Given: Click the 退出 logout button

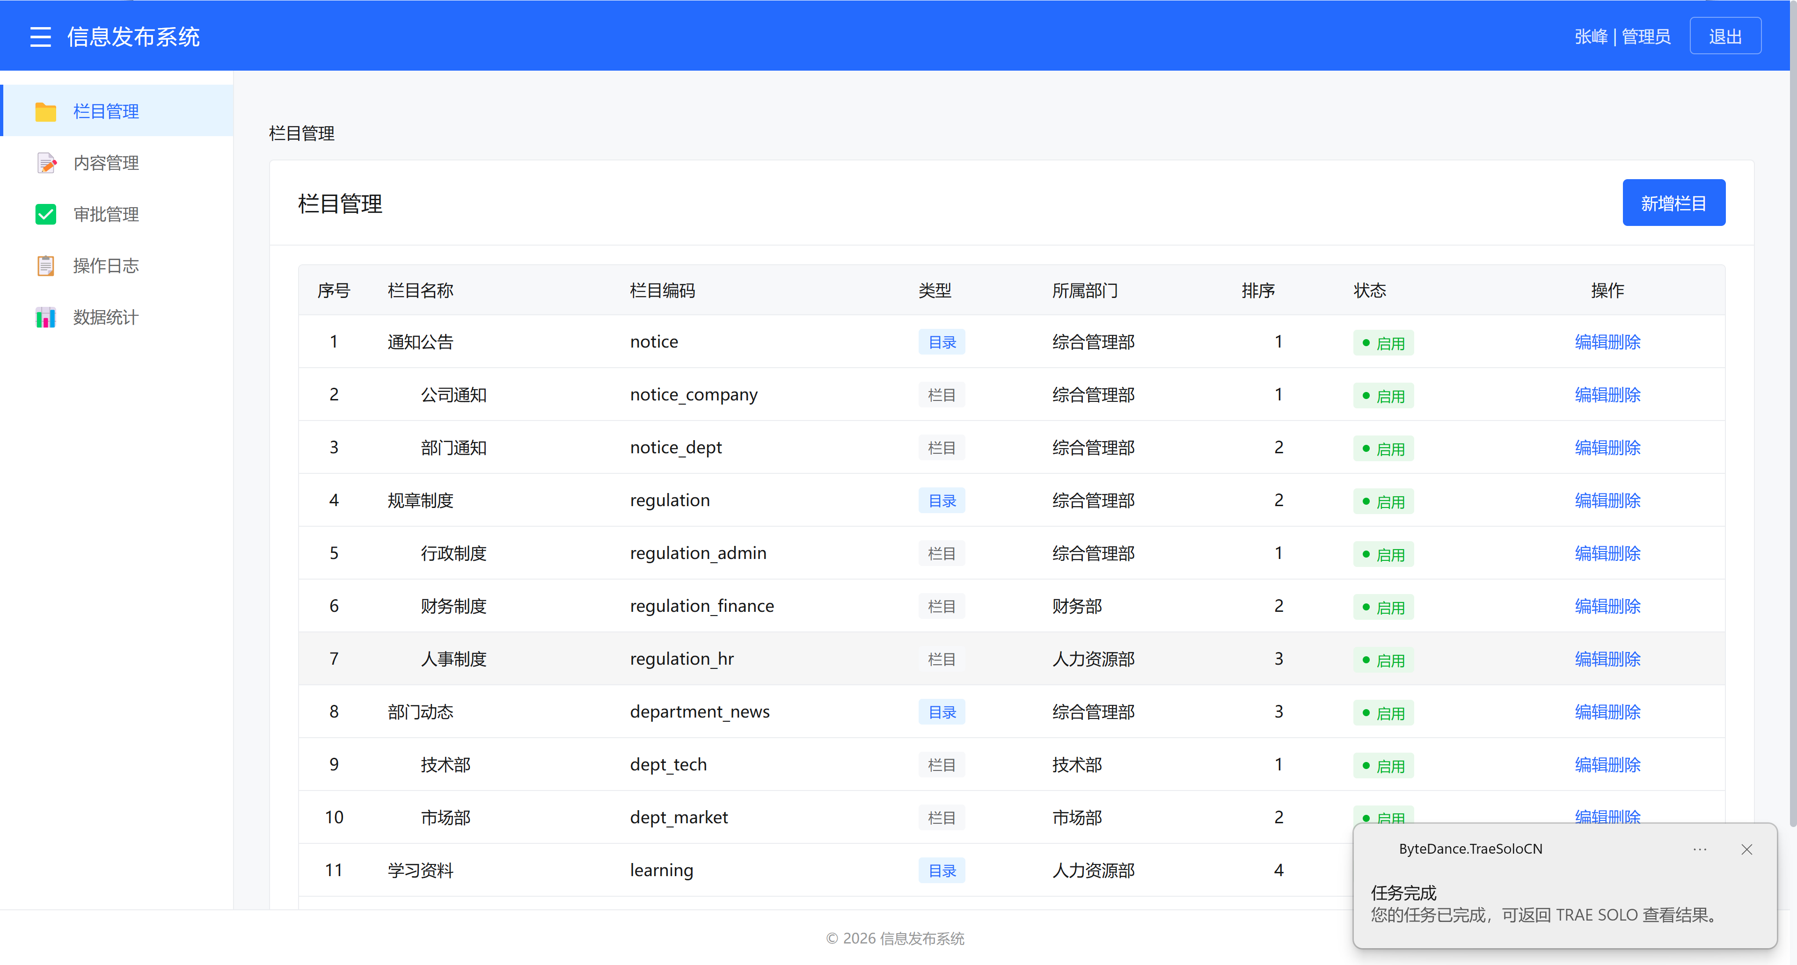Looking at the screenshot, I should 1725,36.
